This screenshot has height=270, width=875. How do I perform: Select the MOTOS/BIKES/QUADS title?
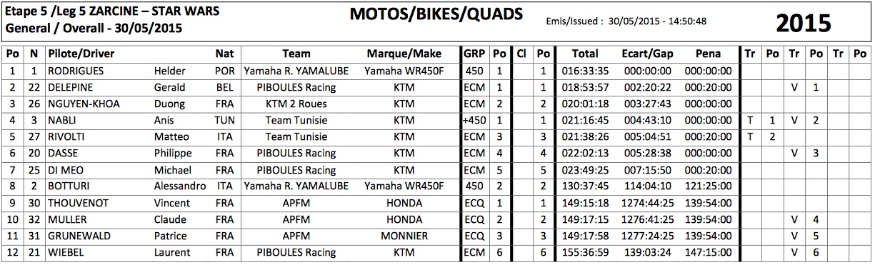(436, 14)
